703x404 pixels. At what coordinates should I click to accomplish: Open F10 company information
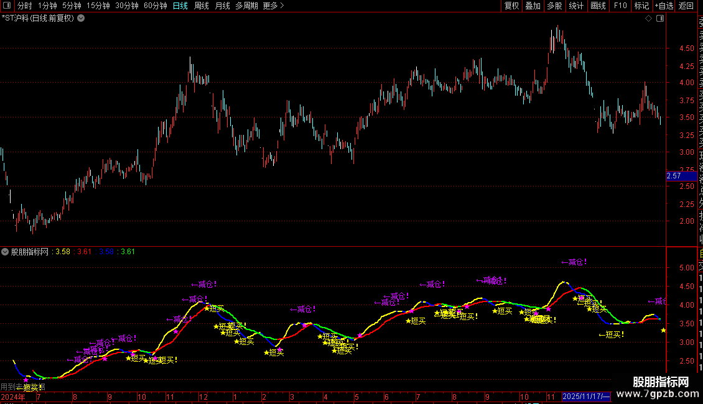coord(620,6)
